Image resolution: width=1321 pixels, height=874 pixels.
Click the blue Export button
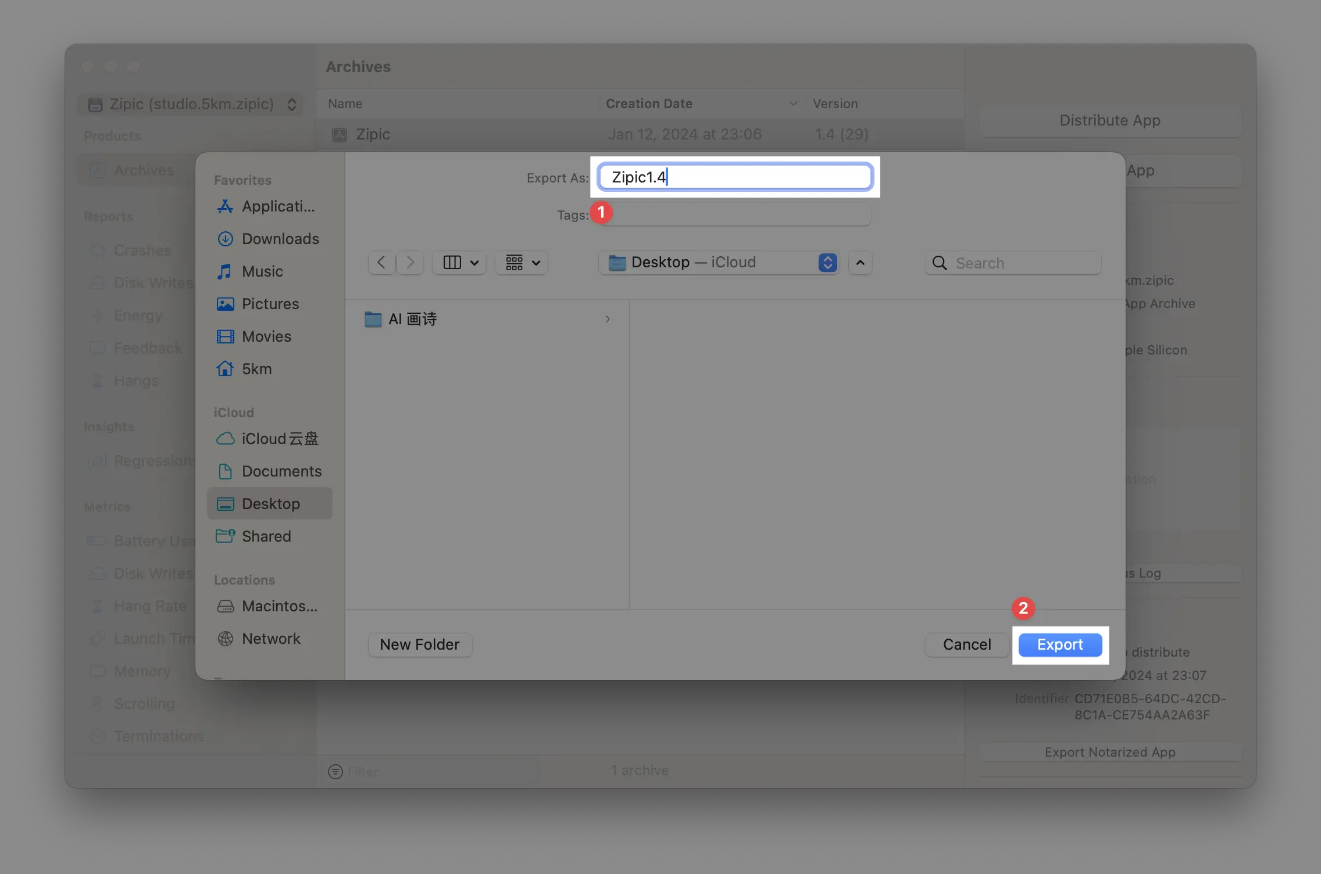click(1059, 644)
